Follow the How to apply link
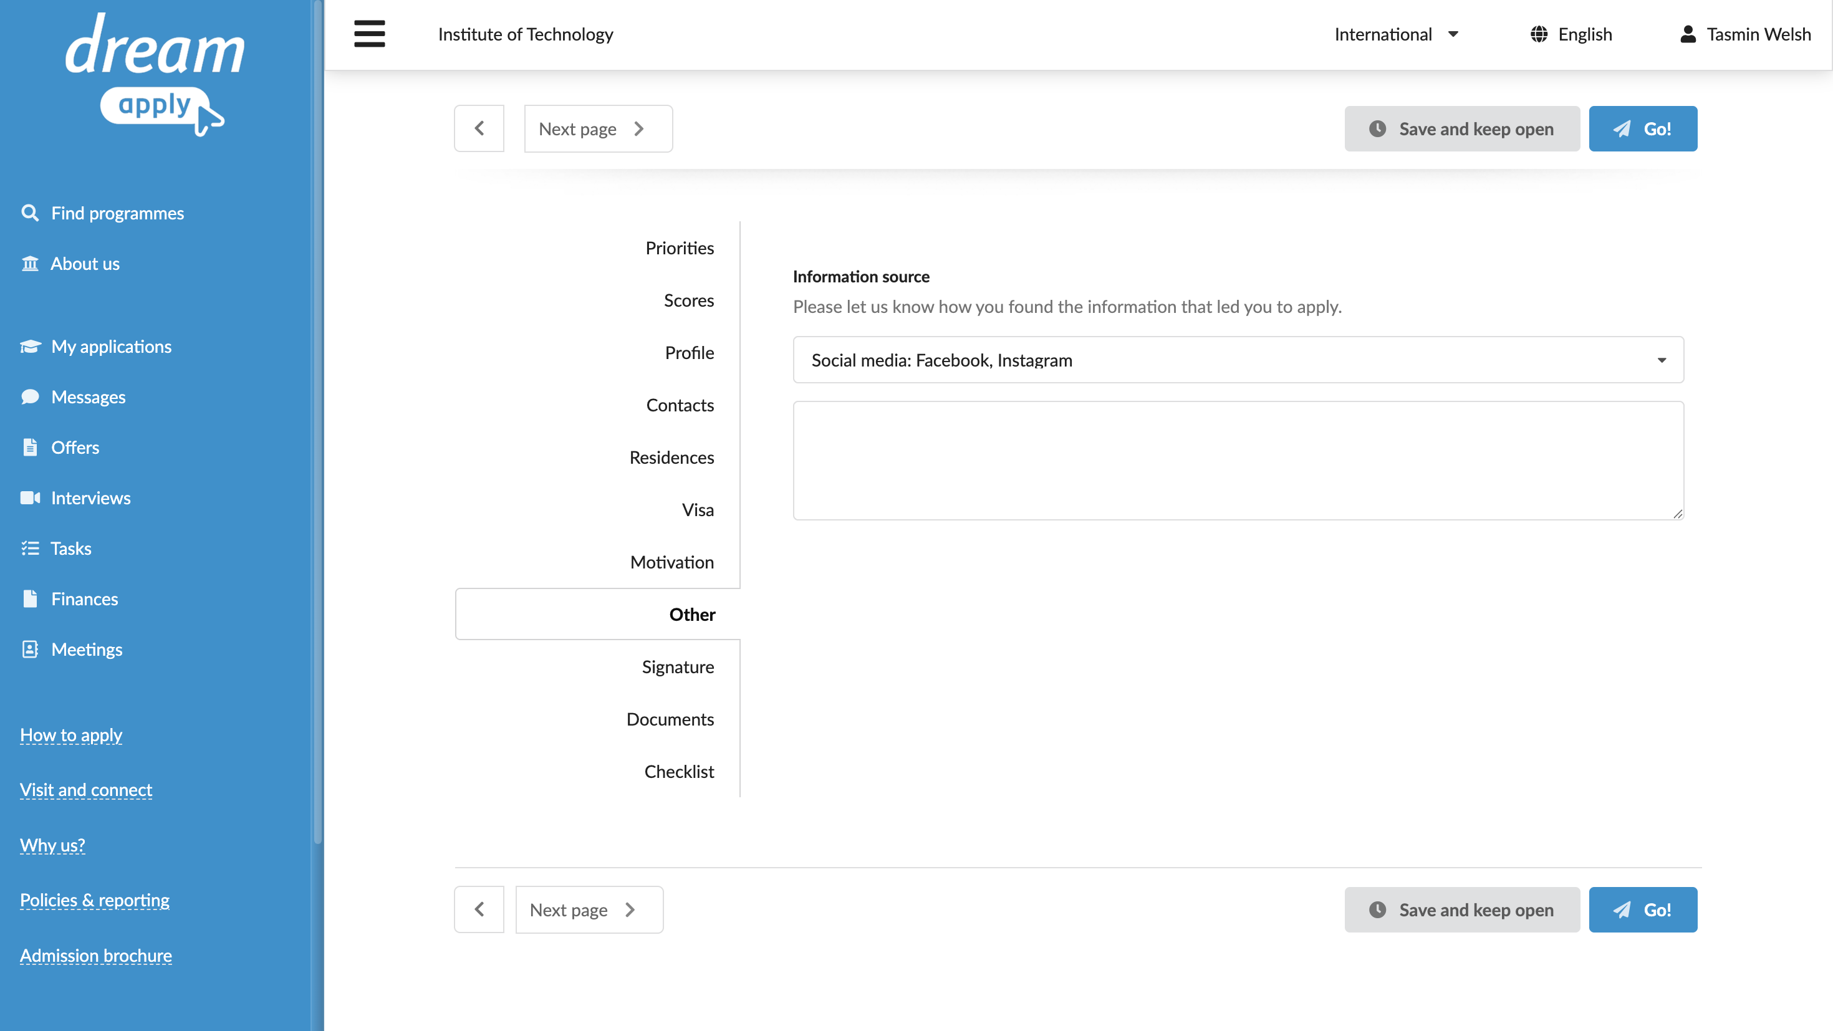The height and width of the screenshot is (1031, 1833). 71,735
